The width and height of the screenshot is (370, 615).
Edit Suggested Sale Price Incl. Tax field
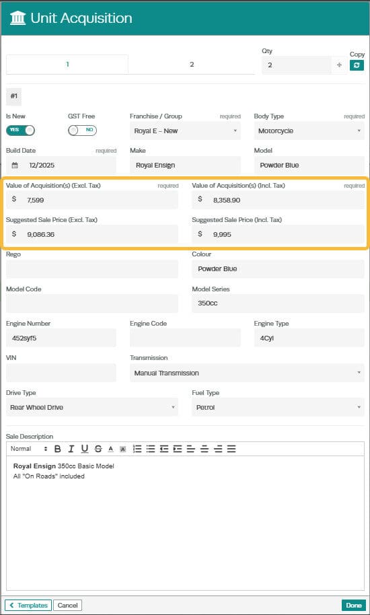pyautogui.click(x=279, y=234)
